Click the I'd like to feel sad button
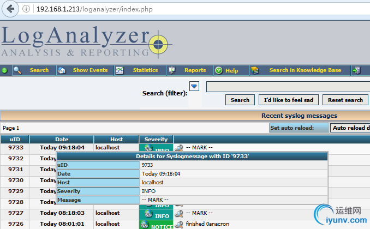This screenshot has width=370, height=229. pyautogui.click(x=289, y=100)
